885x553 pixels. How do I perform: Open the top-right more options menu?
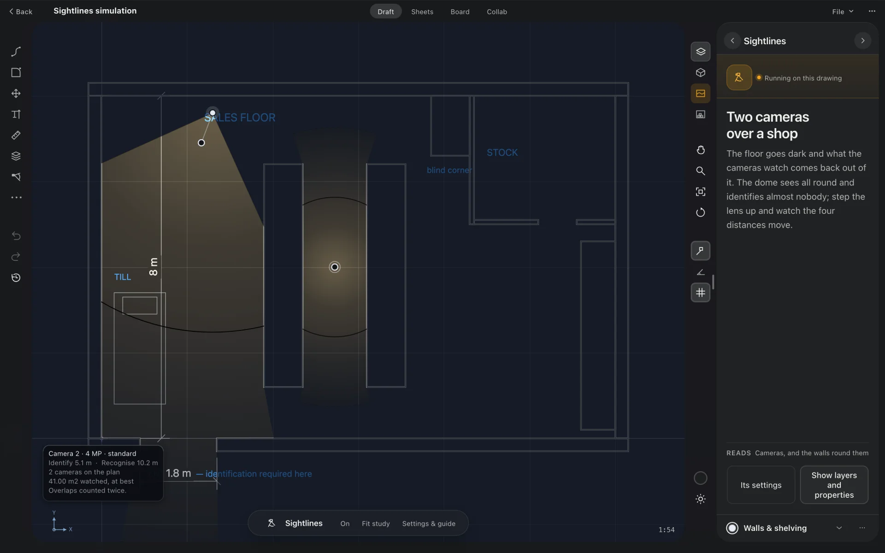(x=872, y=12)
